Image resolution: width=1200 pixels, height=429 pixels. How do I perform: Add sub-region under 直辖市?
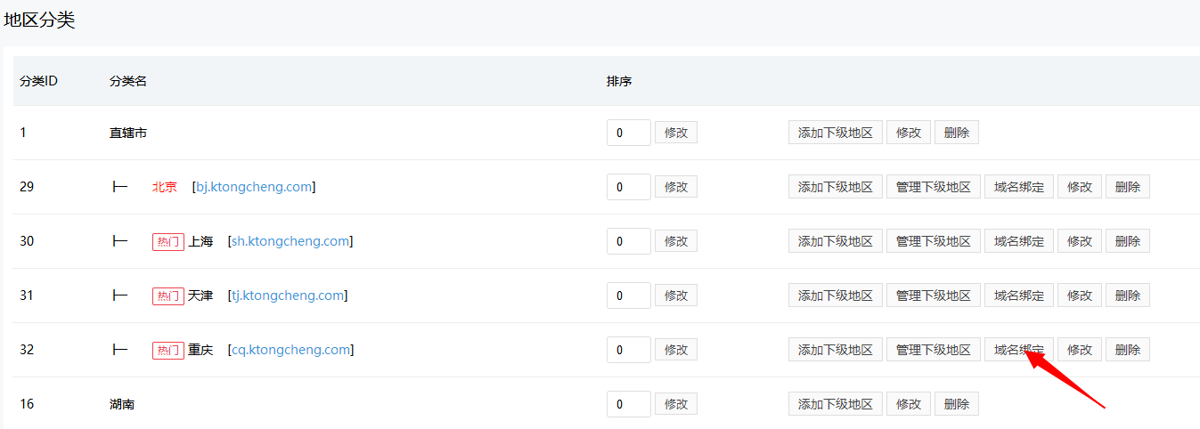click(x=836, y=133)
